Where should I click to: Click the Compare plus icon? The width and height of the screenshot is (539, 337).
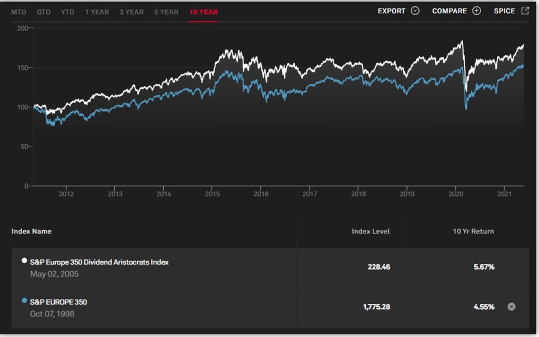coord(476,11)
